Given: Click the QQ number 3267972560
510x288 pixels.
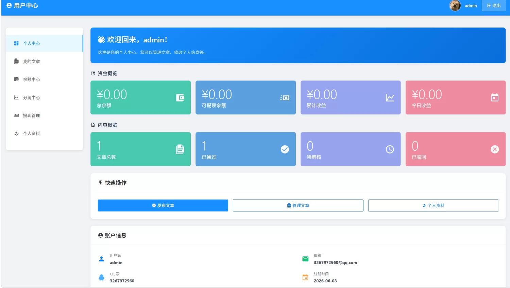Looking at the screenshot, I should click(122, 281).
